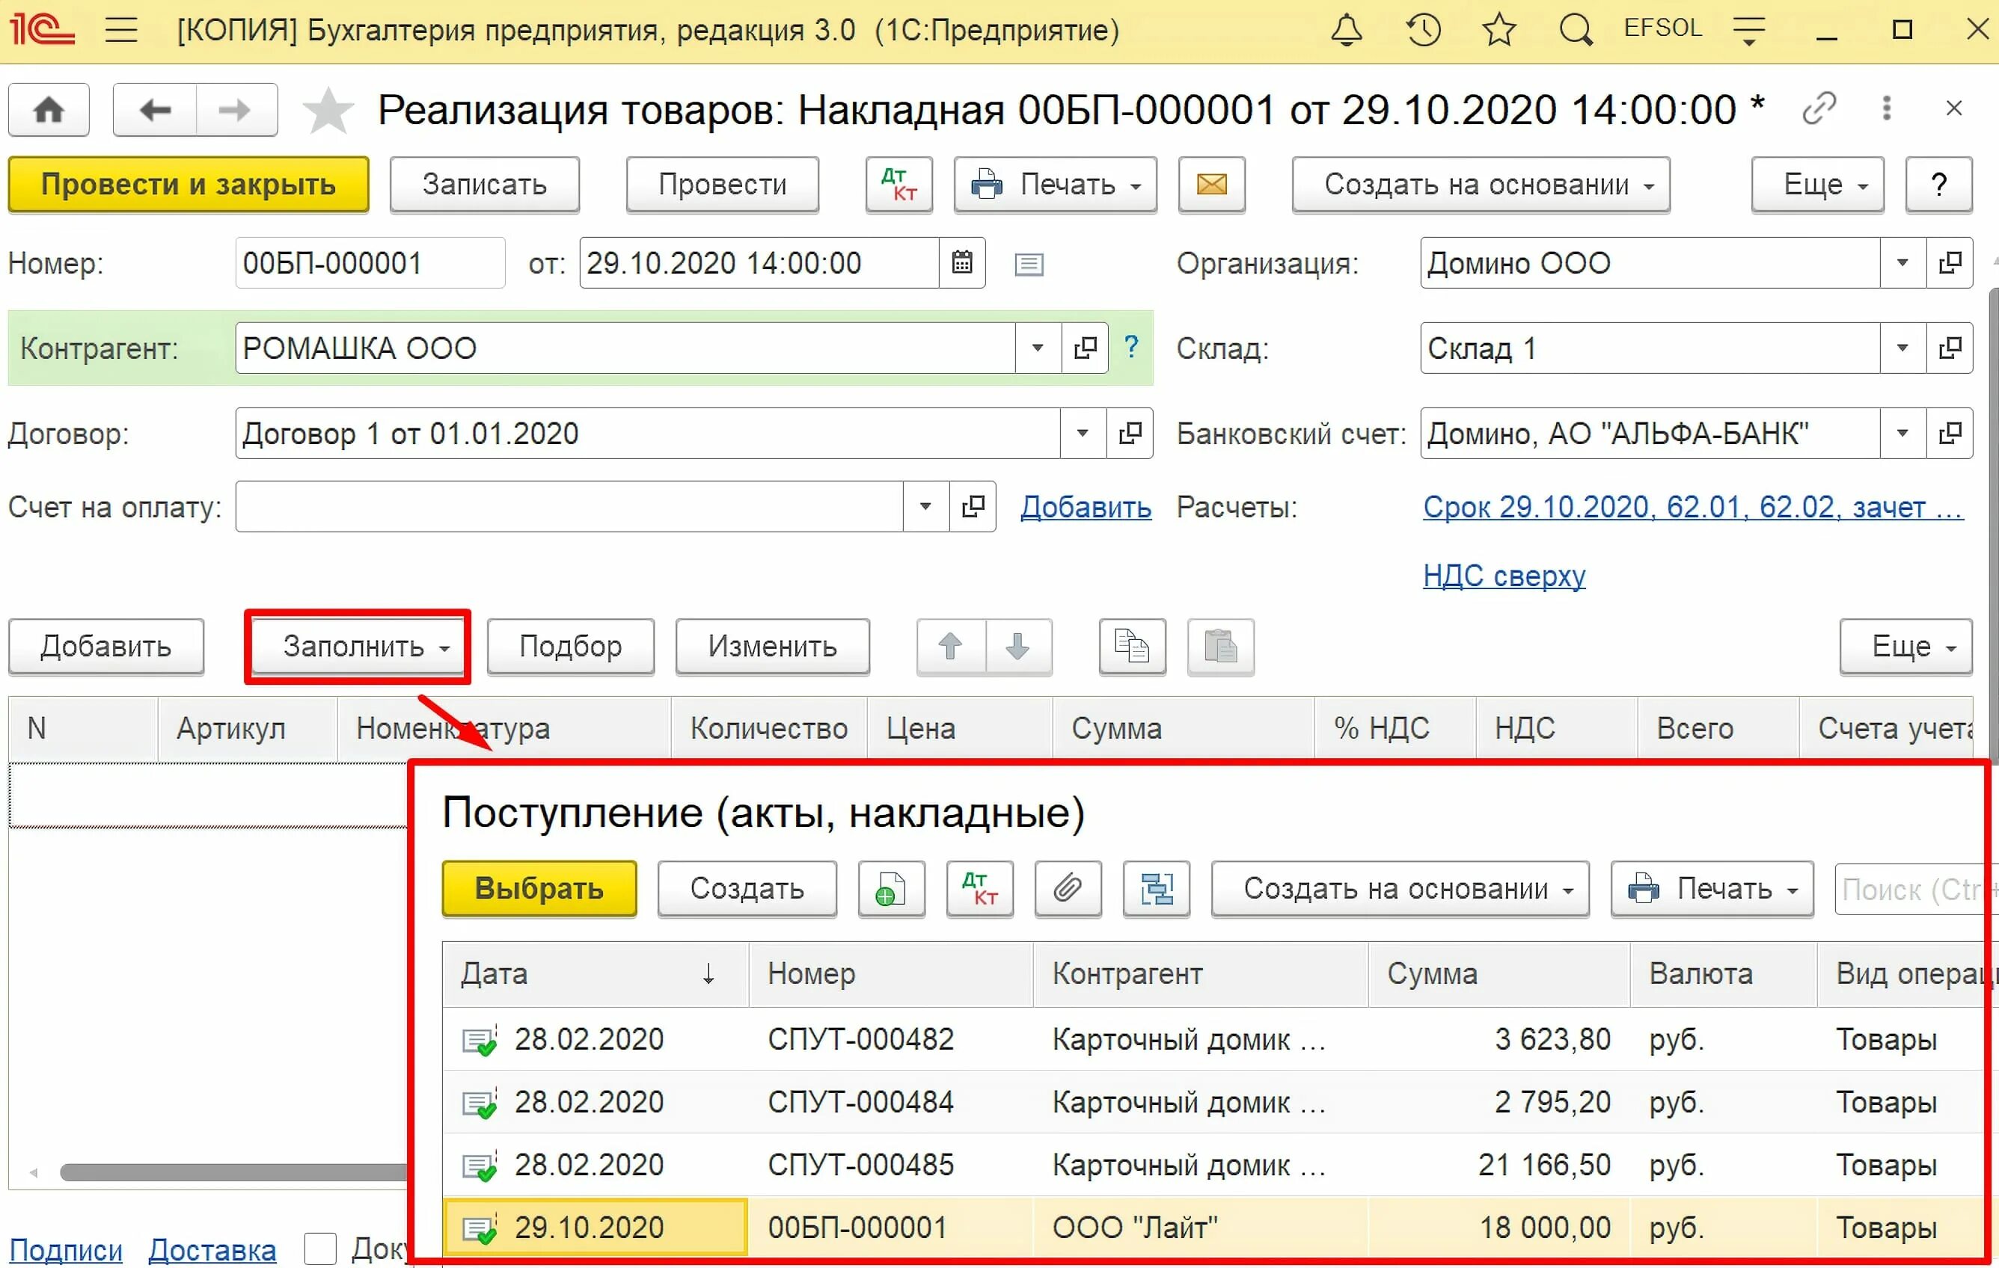Expand Банковский счет dropdown arrow
The width and height of the screenshot is (1999, 1268).
[x=1902, y=433]
